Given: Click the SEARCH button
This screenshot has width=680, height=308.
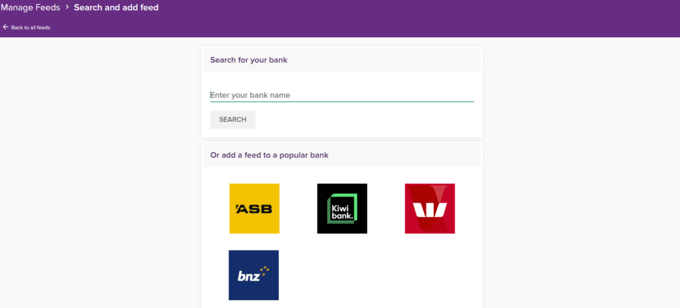Looking at the screenshot, I should (x=233, y=119).
